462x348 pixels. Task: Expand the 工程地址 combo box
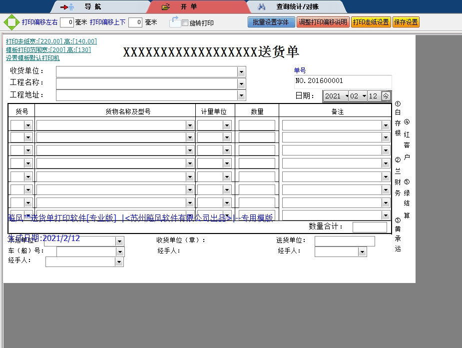tap(242, 95)
